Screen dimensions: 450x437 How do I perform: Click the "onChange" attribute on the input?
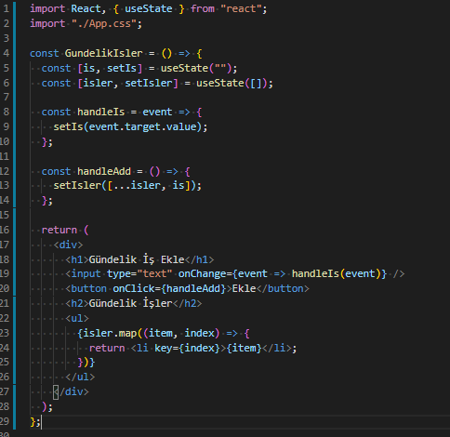coord(202,273)
